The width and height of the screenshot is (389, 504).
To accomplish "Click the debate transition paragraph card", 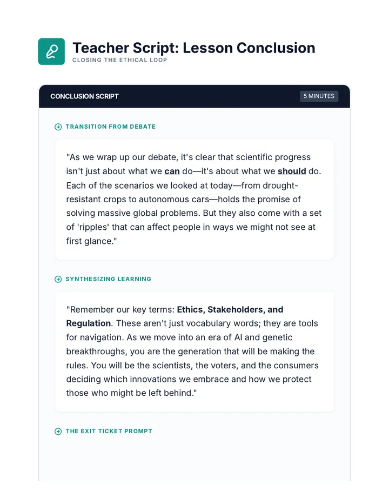I will point(194,200).
